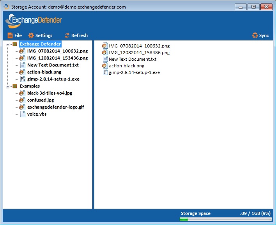
Task: Click the Refresh arrows icon
Action: tap(67, 35)
